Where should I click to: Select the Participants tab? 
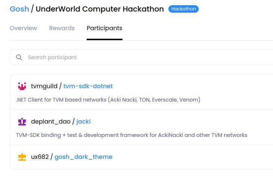[104, 28]
